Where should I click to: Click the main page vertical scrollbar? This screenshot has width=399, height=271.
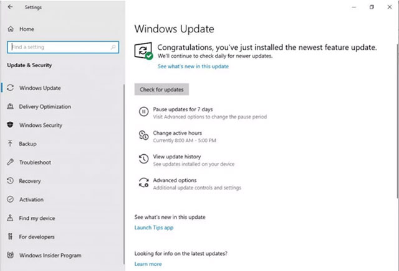(x=397, y=121)
